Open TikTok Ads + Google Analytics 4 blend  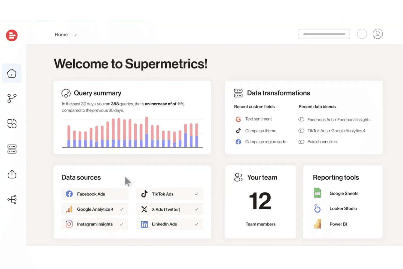(x=336, y=131)
